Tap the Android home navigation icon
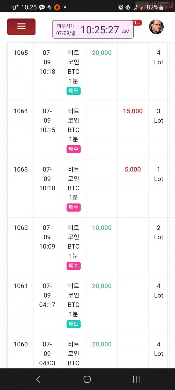This screenshot has width=175, height=390. tap(87, 379)
